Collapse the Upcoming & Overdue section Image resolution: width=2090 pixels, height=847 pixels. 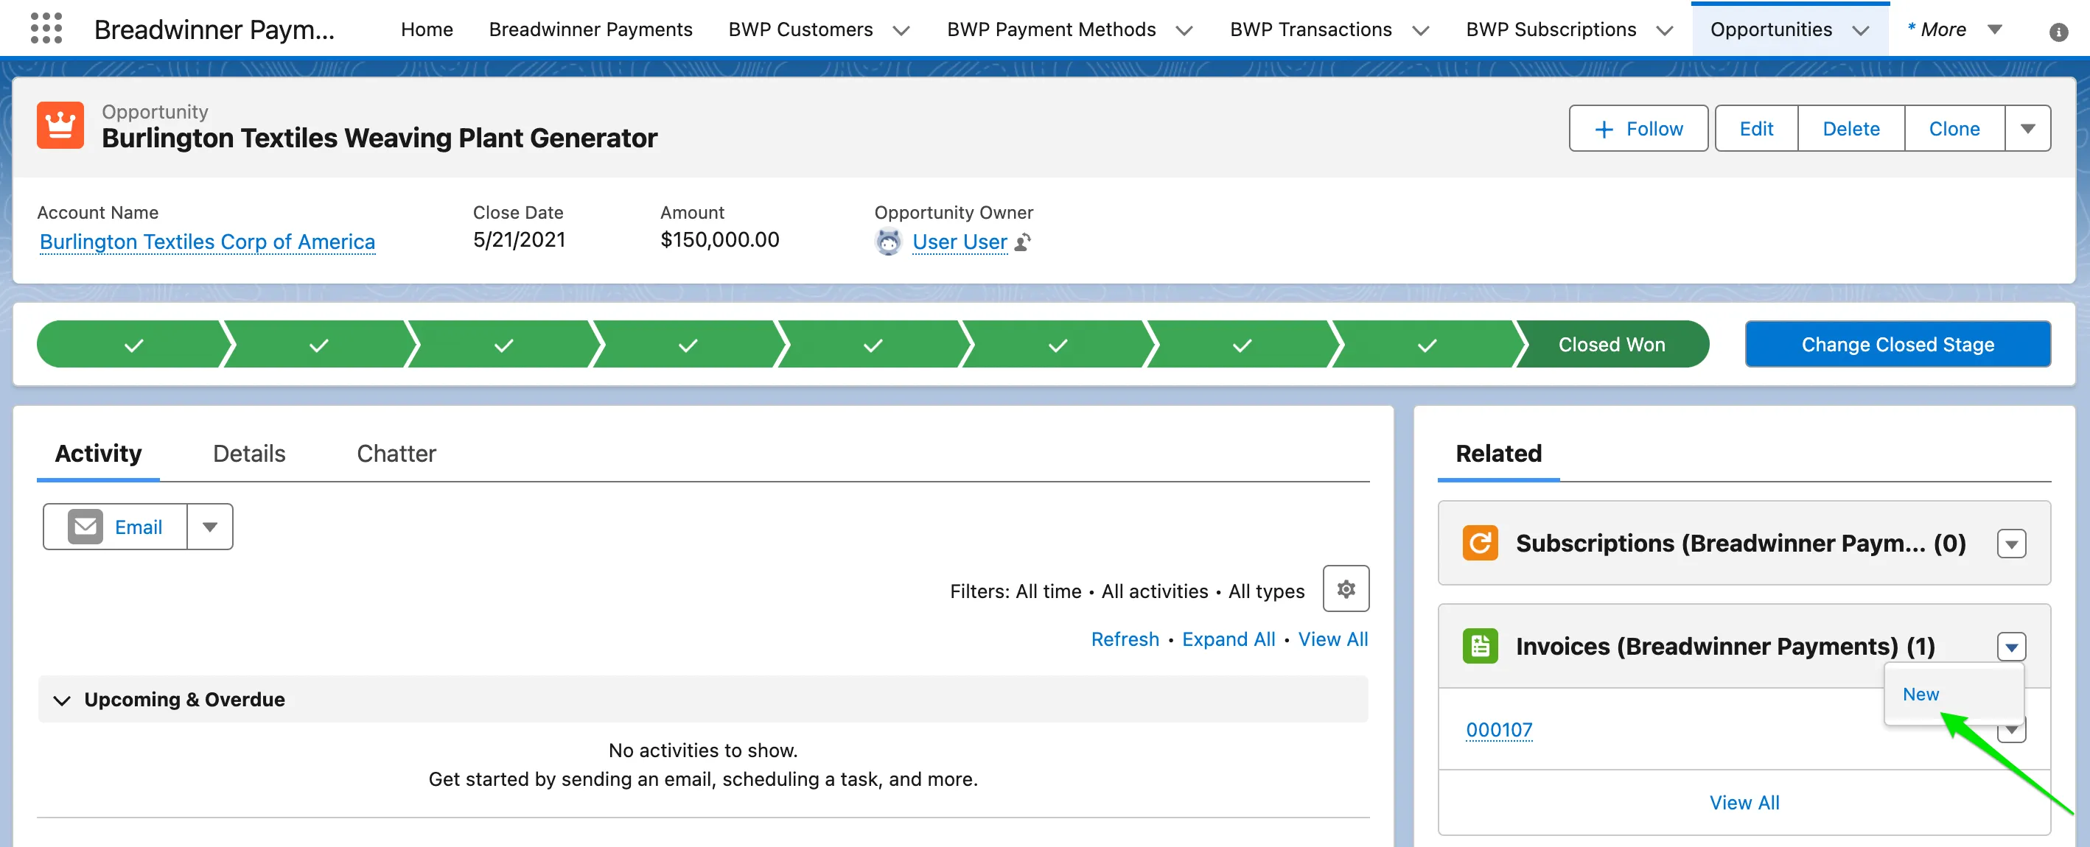click(62, 700)
